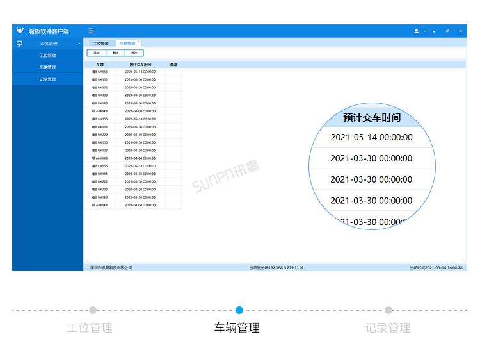Sort by the 预计交车时间 column header
Screen dimensions: 480x364
pyautogui.click(x=140, y=64)
